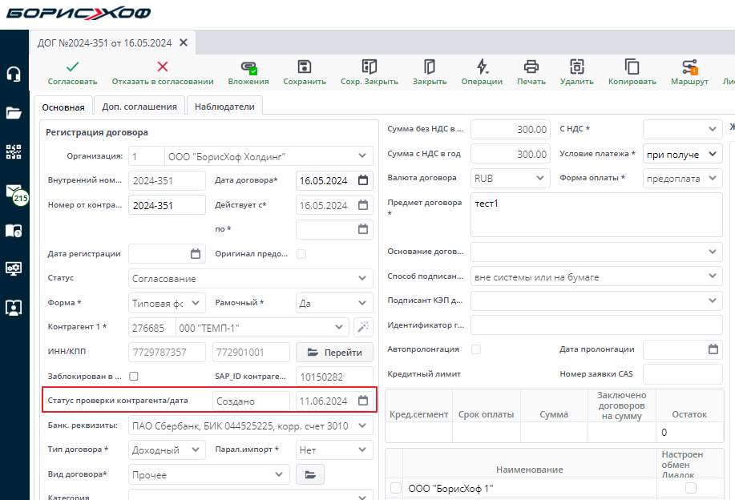Open the Маршрут route icon

(x=689, y=67)
